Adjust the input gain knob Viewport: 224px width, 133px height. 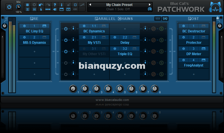coord(5,26)
